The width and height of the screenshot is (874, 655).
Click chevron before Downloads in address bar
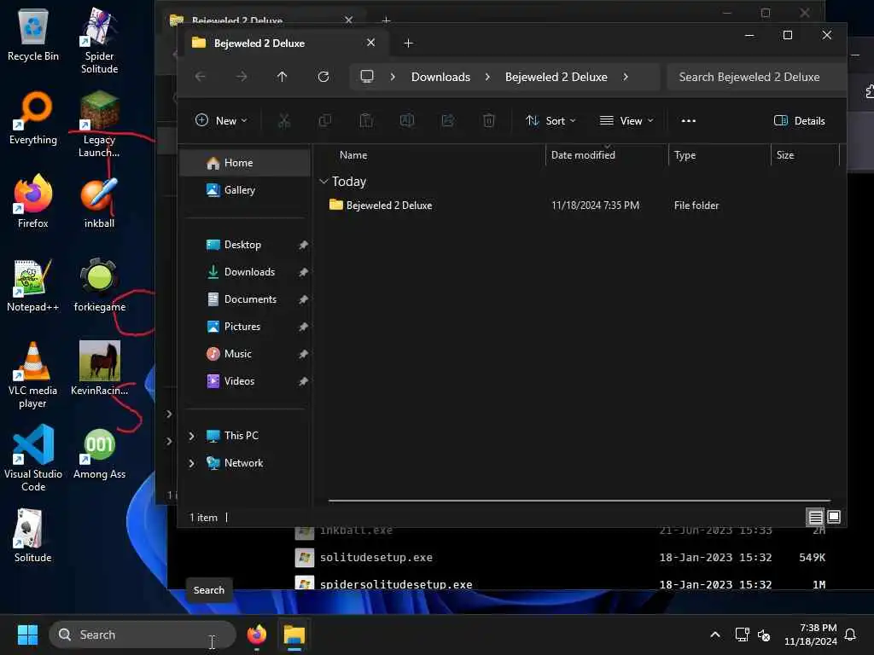coord(393,77)
